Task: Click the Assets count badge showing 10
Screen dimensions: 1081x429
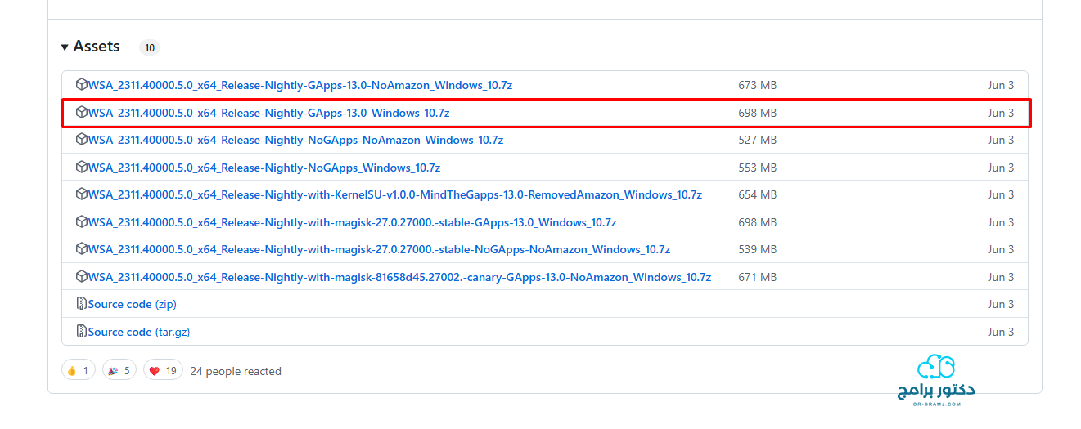Action: point(149,47)
